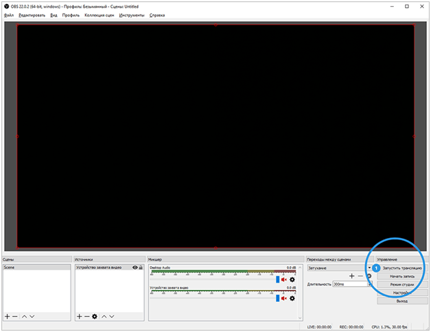Open Настройки button in Управление panel
Viewport: 431px width, 332px height.
(402, 293)
